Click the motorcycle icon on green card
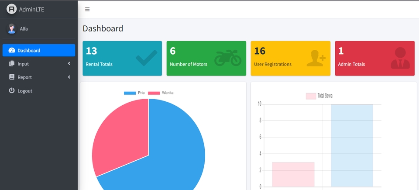 228,58
